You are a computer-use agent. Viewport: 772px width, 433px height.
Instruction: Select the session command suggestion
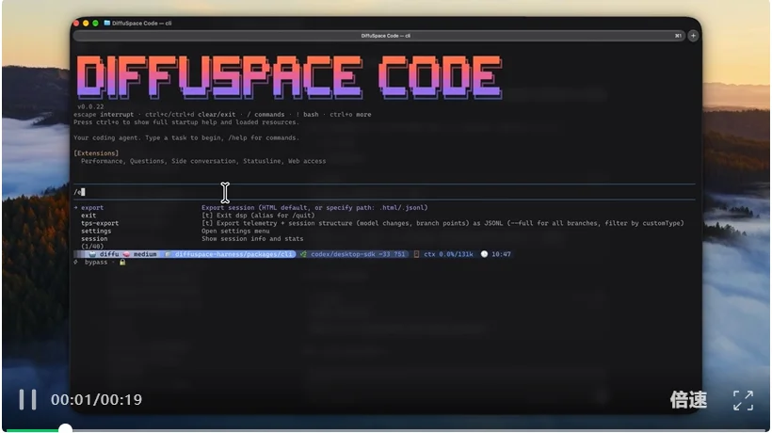tap(94, 239)
